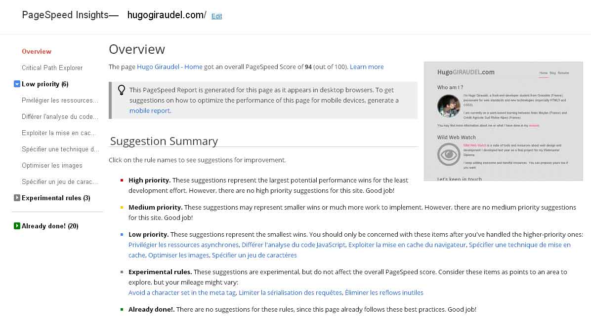Click the Edit link beside the URL
This screenshot has height=324, width=591.
point(216,16)
